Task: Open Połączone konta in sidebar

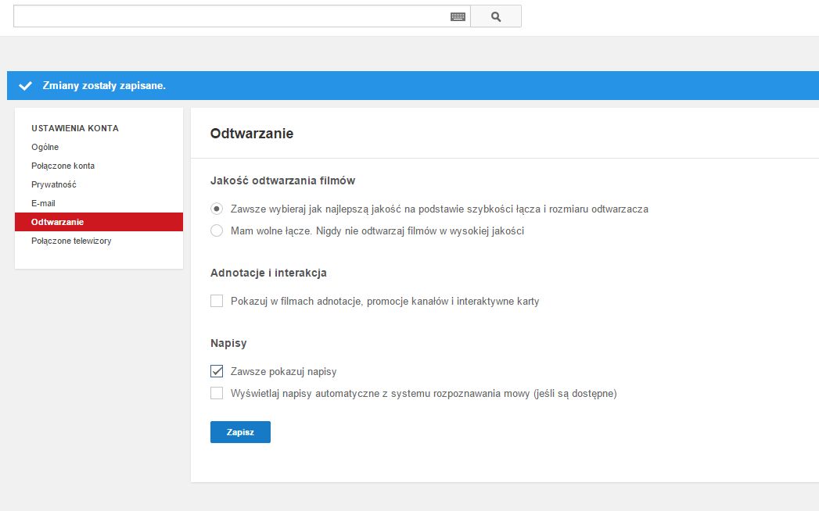Action: (63, 166)
